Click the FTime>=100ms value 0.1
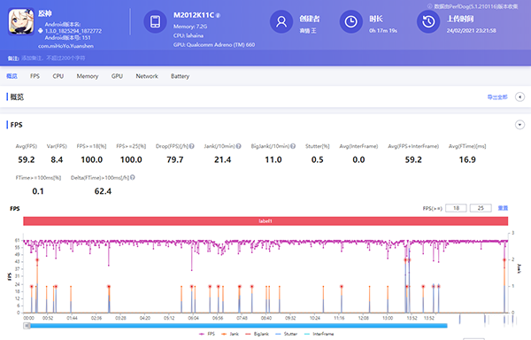 coord(38,191)
